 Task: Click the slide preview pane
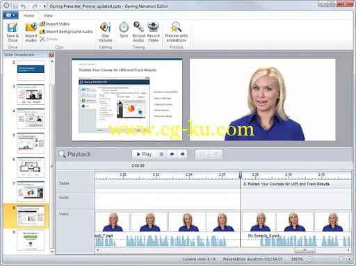127,99
